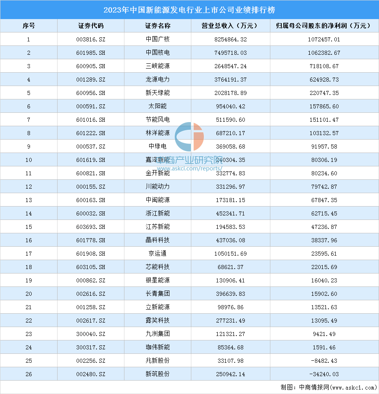Click company name "立新能源"
Image resolution: width=379 pixels, height=394 pixels.
158,307
